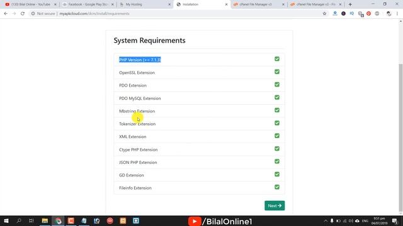Open the Chrome three-dot menu
Image resolution: width=403 pixels, height=226 pixels.
(x=397, y=14)
